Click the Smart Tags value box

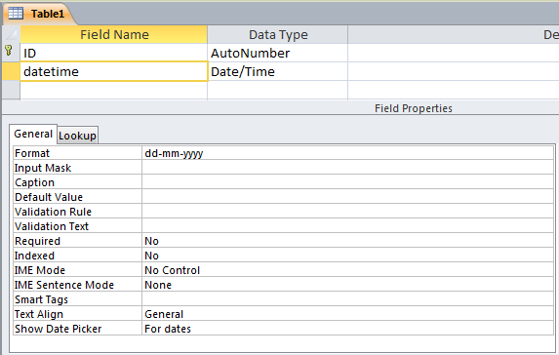347,299
